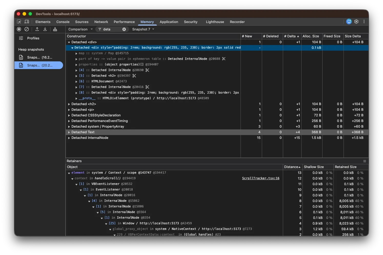Select the Window / http://localhost:5173 retainer row
Image resolution: width=383 pixels, height=255 pixels.
click(x=217, y=223)
